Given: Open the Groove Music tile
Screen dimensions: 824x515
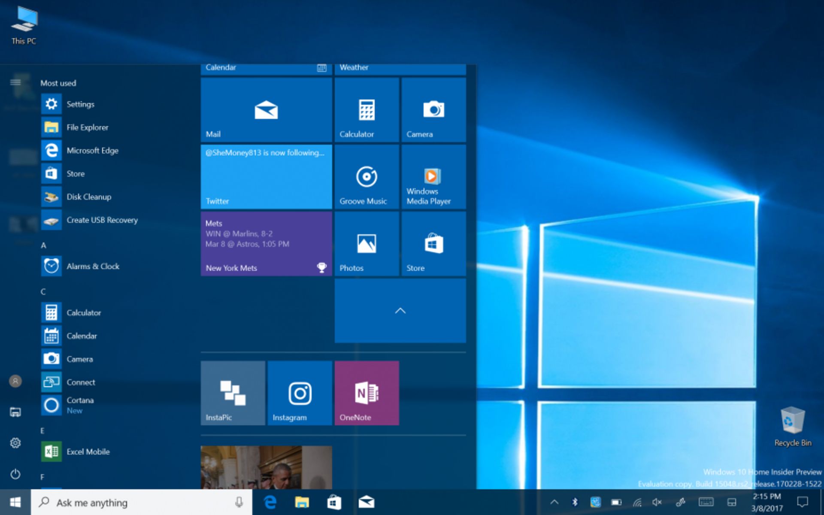Looking at the screenshot, I should (x=366, y=177).
